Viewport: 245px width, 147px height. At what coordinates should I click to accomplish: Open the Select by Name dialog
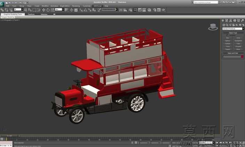pos(30,10)
